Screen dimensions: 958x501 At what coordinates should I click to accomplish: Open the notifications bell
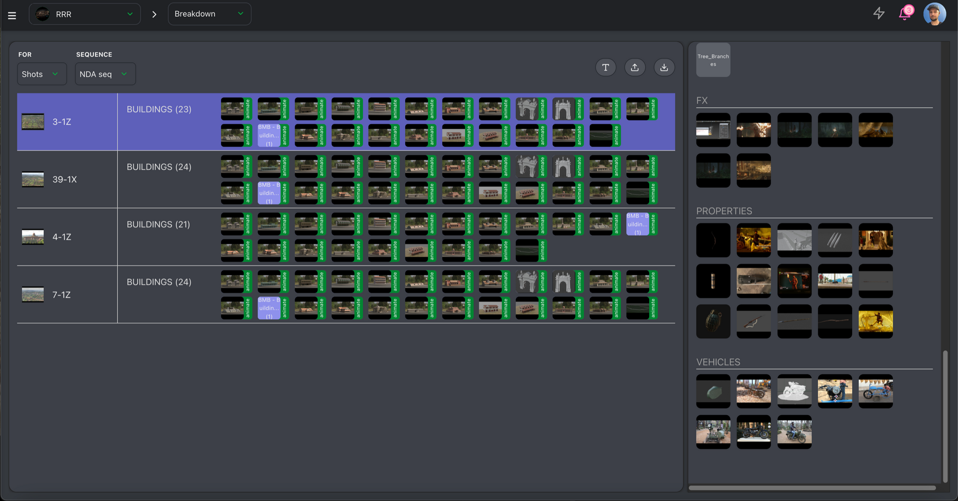[905, 13]
